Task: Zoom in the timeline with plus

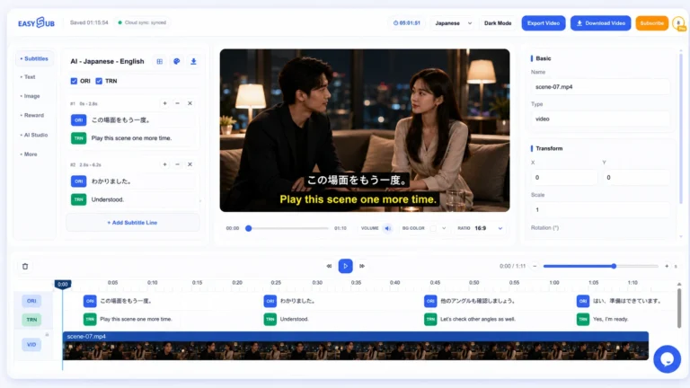Action: (667, 266)
